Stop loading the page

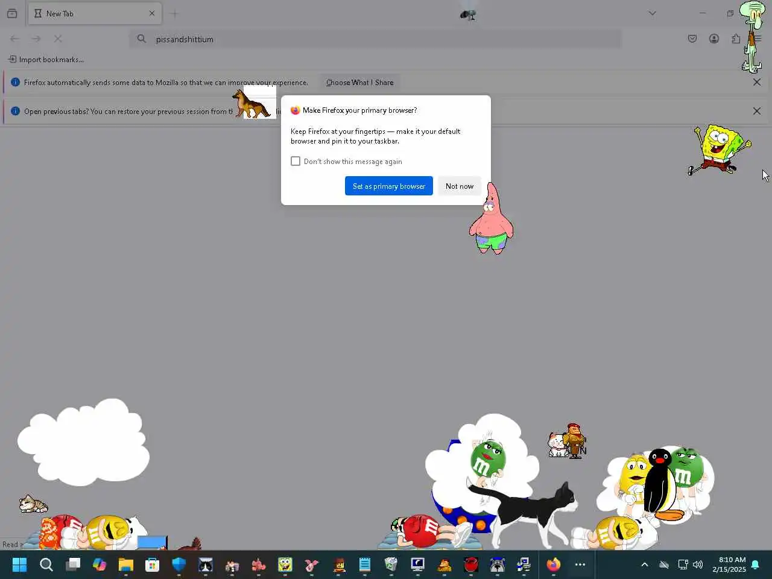tap(58, 39)
